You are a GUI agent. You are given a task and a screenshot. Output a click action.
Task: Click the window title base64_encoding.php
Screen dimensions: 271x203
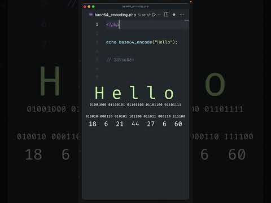135,6
